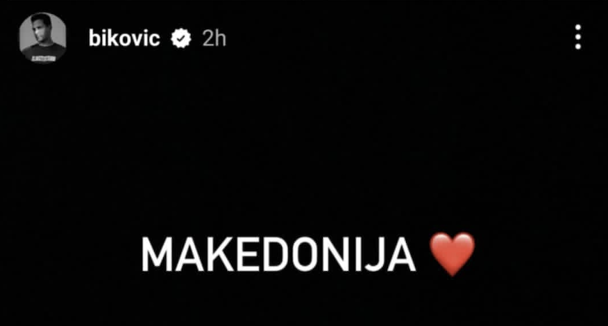Tap the blue-white checkmark verification icon
Image resolution: width=608 pixels, height=326 pixels.
point(181,38)
